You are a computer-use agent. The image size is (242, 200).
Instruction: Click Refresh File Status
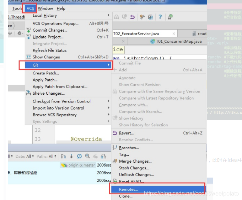tap(68, 50)
